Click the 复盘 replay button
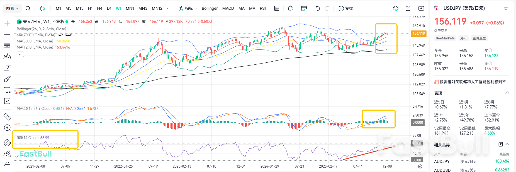Image resolution: width=516 pixels, height=172 pixels. (346, 8)
